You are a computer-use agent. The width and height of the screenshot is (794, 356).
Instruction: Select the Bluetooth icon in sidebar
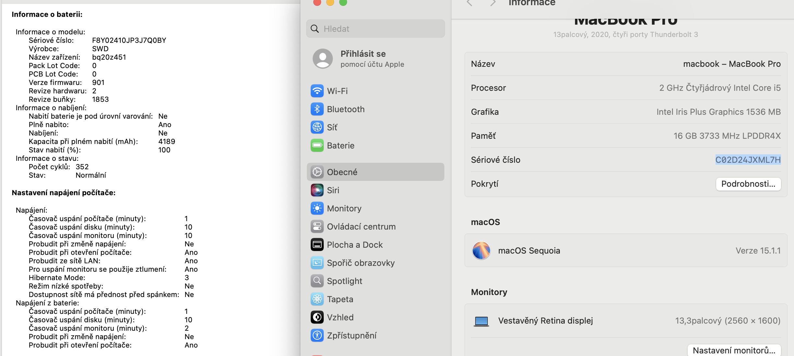[x=317, y=109]
